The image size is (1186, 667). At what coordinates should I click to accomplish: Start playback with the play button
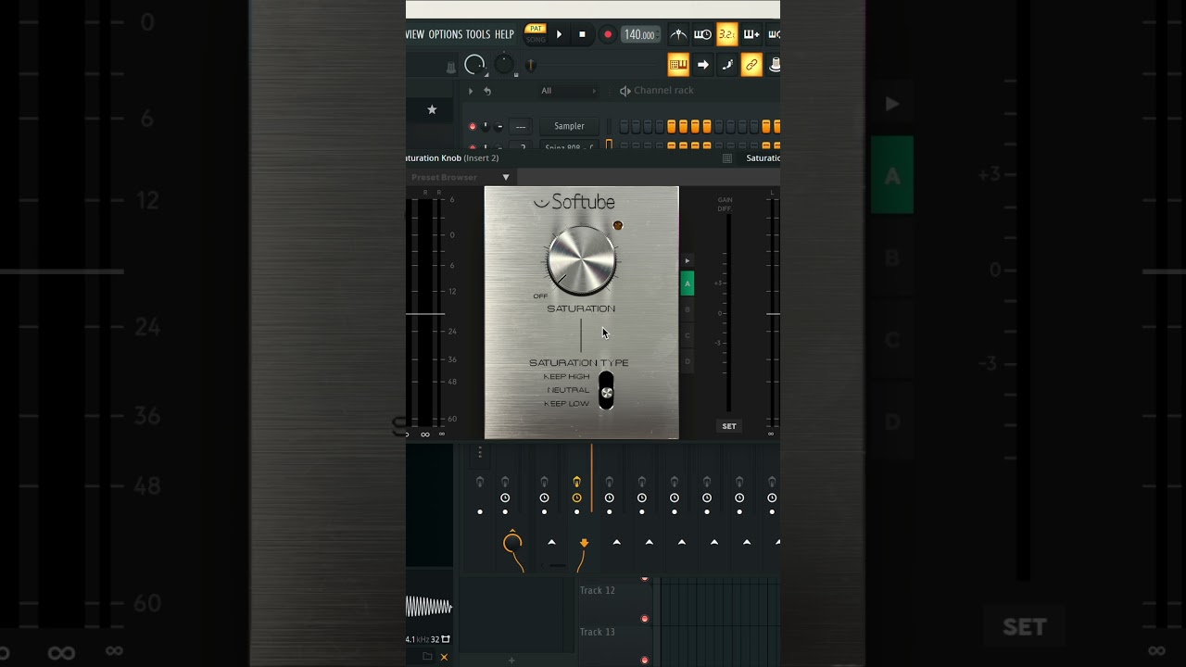(559, 34)
